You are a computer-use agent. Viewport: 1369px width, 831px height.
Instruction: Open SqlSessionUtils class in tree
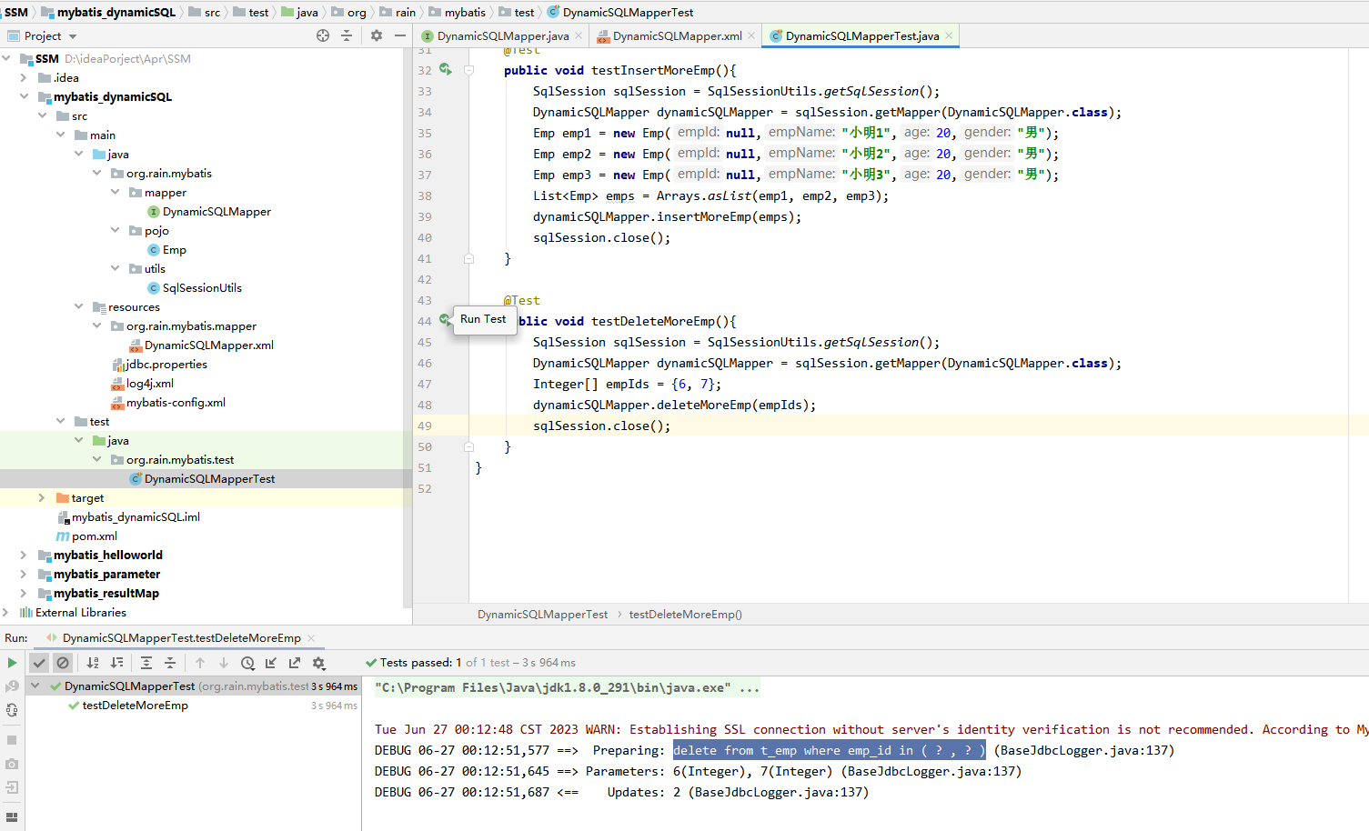click(x=202, y=288)
